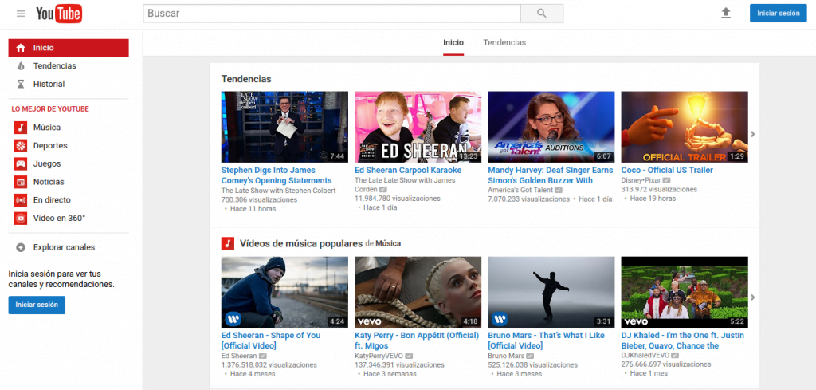Open The Late Late Show with James Corden channel

405,185
